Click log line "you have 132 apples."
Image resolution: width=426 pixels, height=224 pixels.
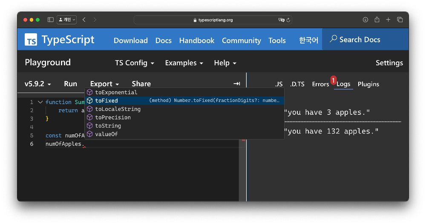(x=331, y=131)
